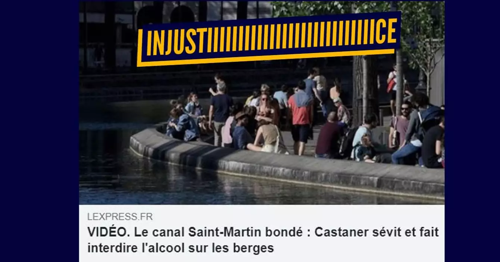The height and width of the screenshot is (262, 500).
Task: Click the headline about canal Saint-Martin bondé
Action: click(x=263, y=240)
